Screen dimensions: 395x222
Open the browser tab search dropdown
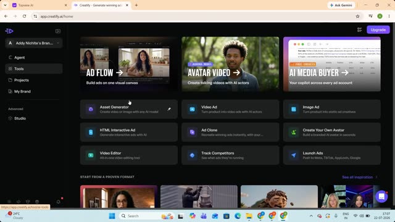click(x=5, y=5)
